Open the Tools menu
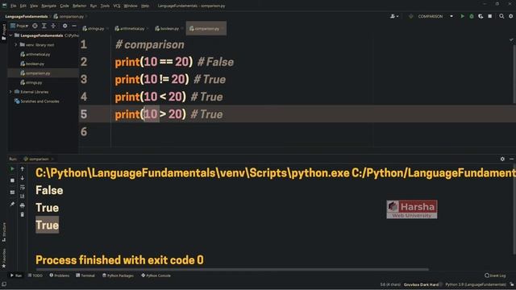 (105, 6)
